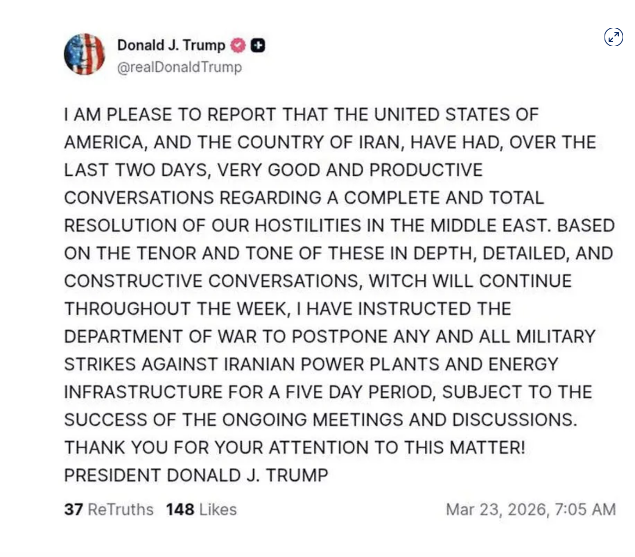Open the flag-themed profile avatar

tap(84, 54)
